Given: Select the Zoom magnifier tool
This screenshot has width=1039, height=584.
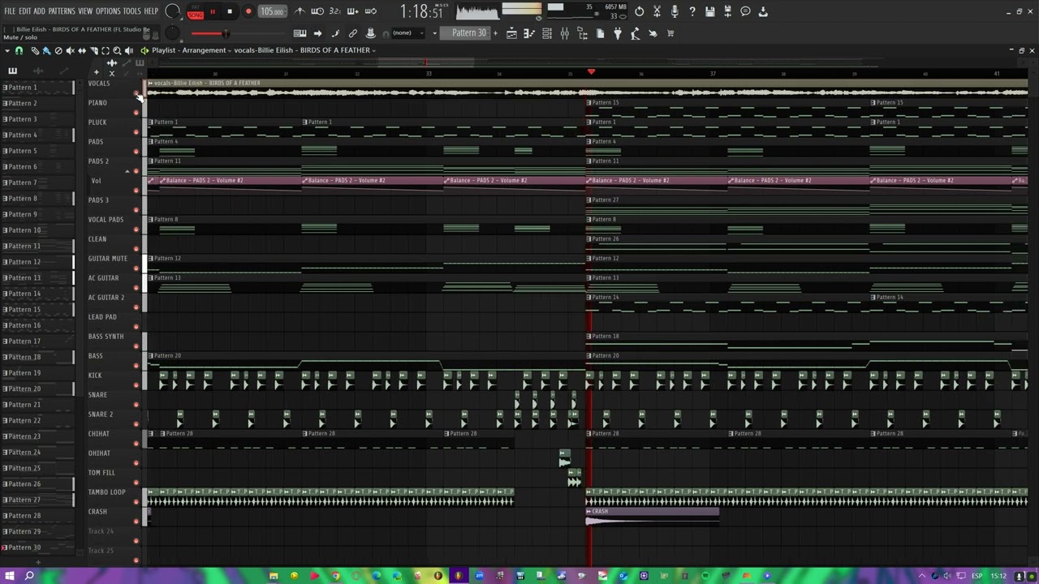Looking at the screenshot, I should click(x=117, y=50).
